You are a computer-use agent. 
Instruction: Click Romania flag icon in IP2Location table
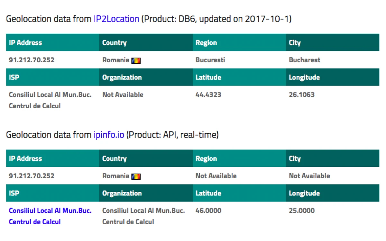click(136, 60)
